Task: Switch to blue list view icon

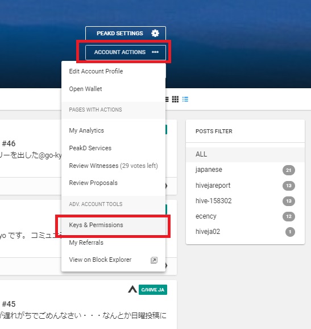Action: click(x=185, y=99)
